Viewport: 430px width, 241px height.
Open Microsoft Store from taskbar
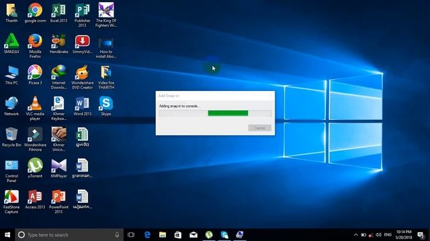click(178, 235)
